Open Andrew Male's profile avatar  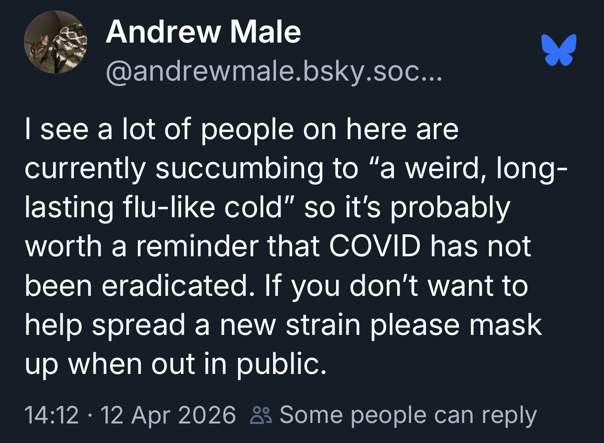[x=56, y=43]
